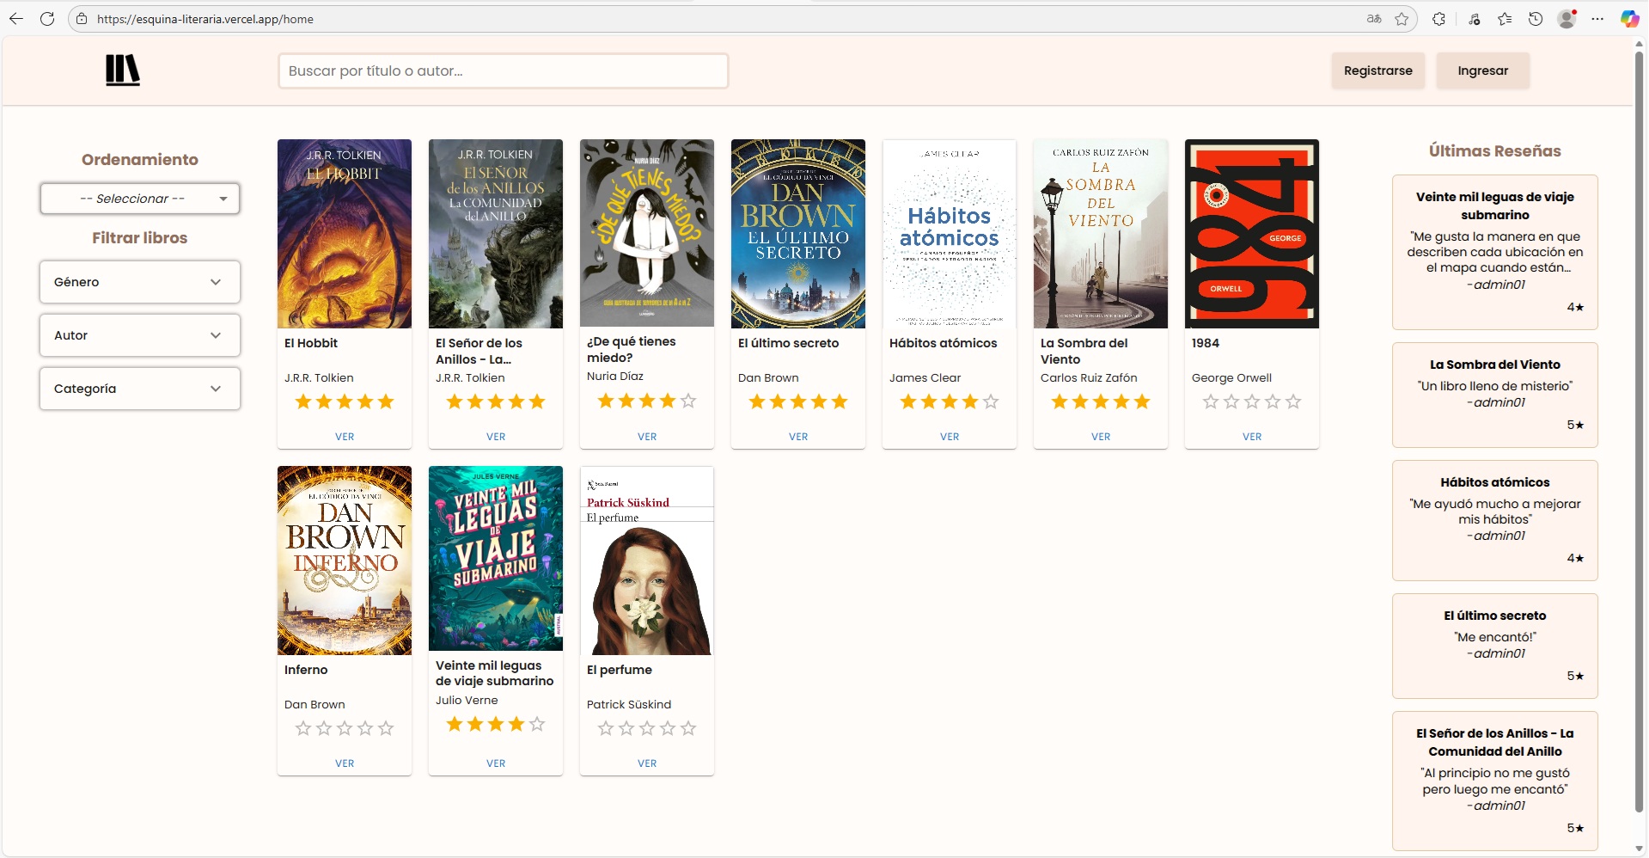This screenshot has height=858, width=1649.
Task: Click the Filtrar libros heading
Action: (140, 238)
